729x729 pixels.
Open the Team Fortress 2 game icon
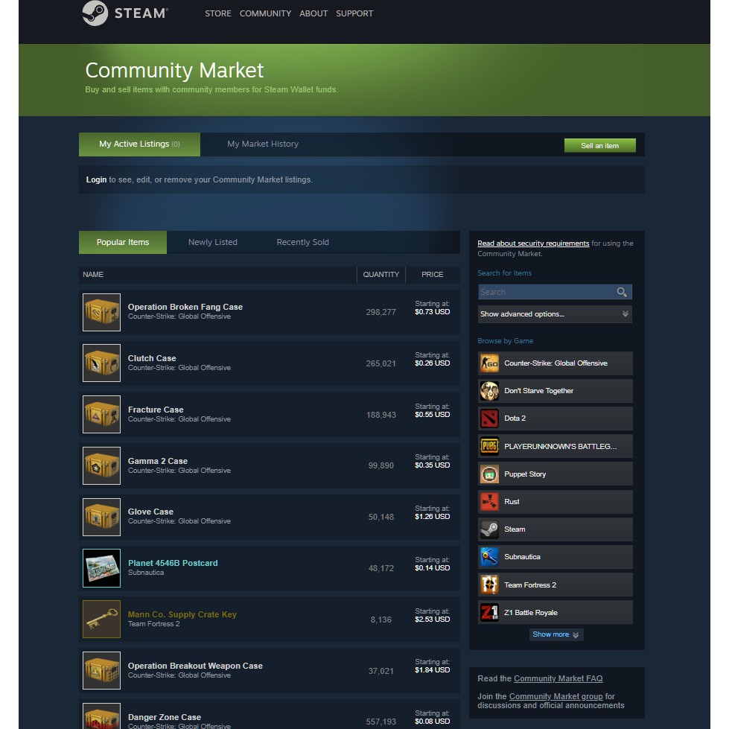click(x=489, y=585)
